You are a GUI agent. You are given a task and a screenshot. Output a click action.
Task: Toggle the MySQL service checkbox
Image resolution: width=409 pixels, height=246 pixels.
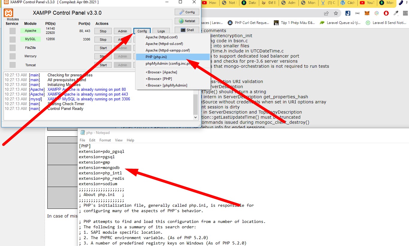coord(12,39)
